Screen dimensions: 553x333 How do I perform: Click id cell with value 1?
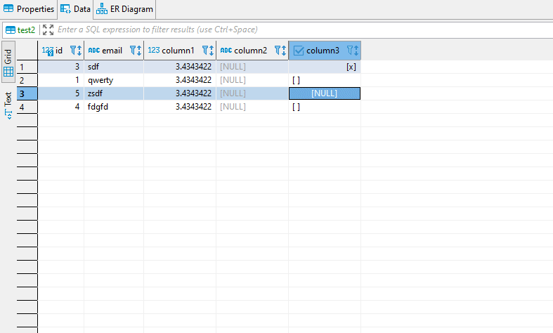pyautogui.click(x=60, y=80)
